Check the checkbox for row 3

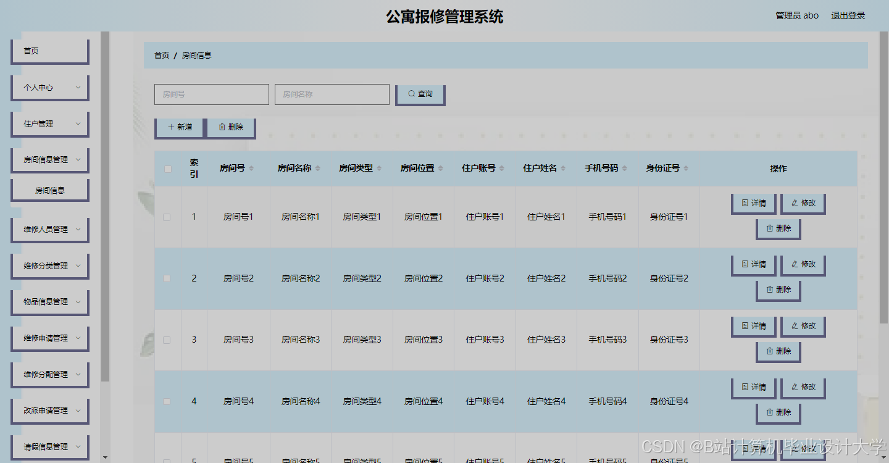[x=167, y=340]
